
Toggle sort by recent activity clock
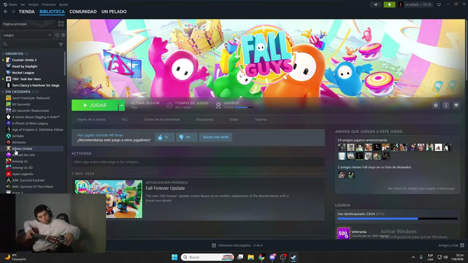tap(57, 35)
